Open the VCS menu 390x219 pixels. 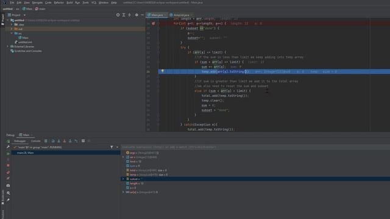(94, 2)
